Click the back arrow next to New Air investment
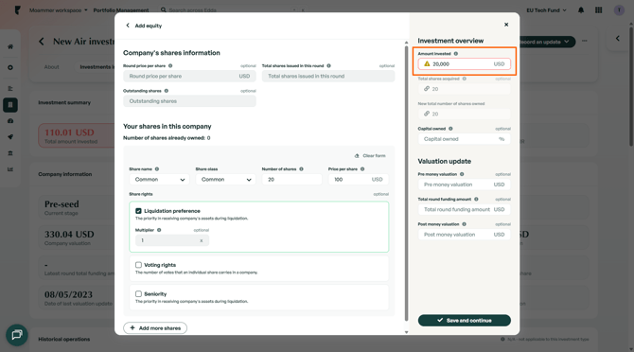 [x=42, y=42]
